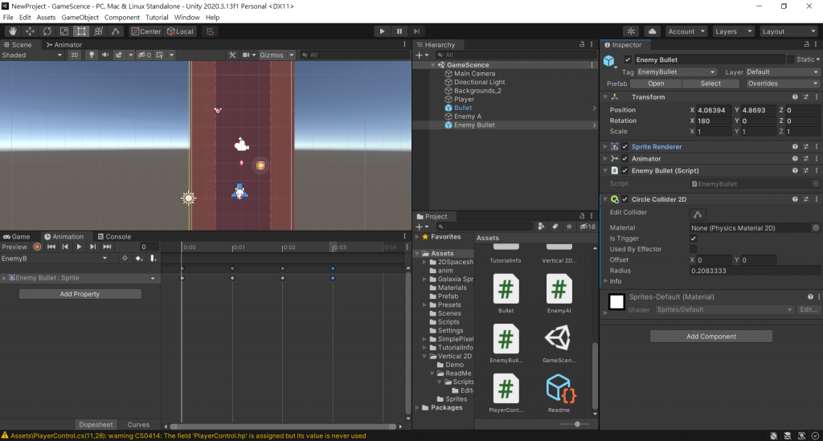Expand the Enemy Bullet : Sprite property
Screen dimensions: 823x441
point(5,278)
